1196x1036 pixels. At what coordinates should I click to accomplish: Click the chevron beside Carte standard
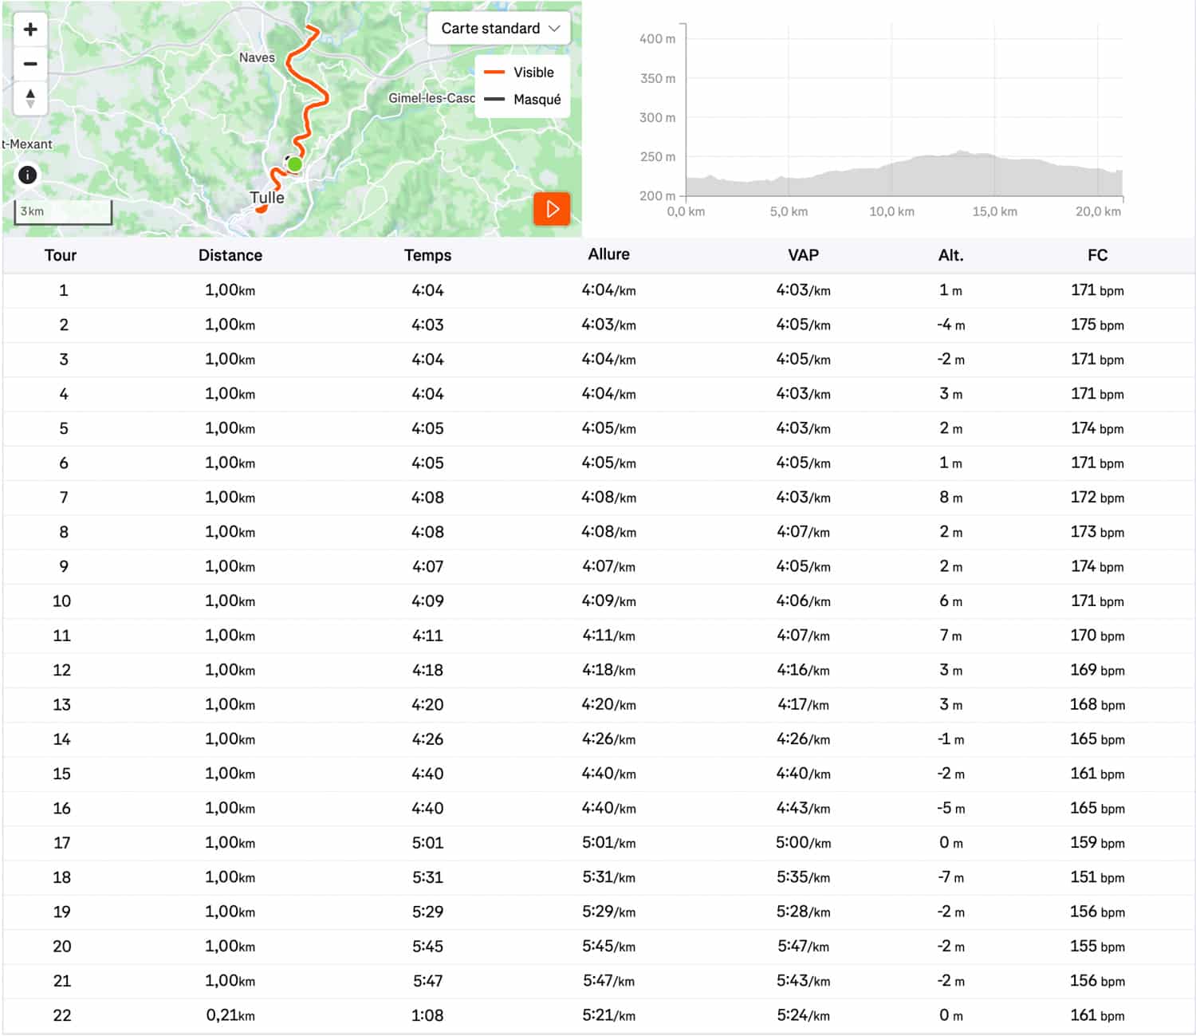pyautogui.click(x=555, y=29)
